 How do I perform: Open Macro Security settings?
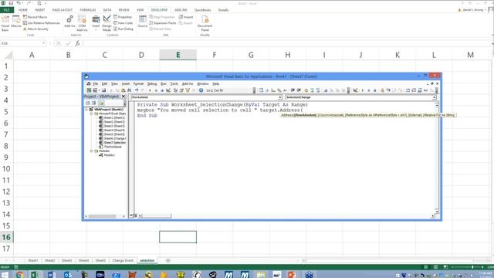tap(36, 29)
